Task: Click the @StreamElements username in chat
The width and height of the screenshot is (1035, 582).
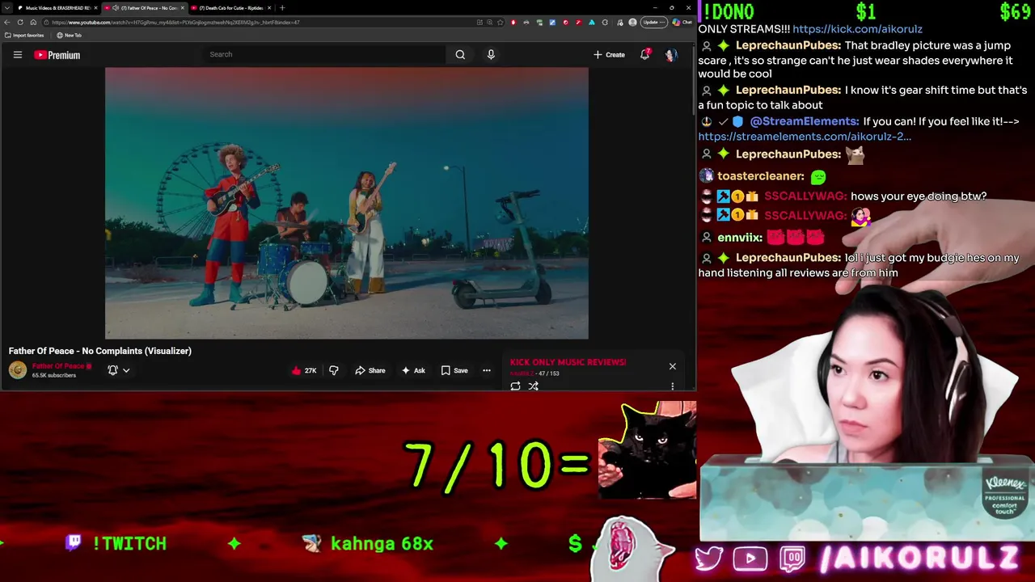Action: (804, 121)
